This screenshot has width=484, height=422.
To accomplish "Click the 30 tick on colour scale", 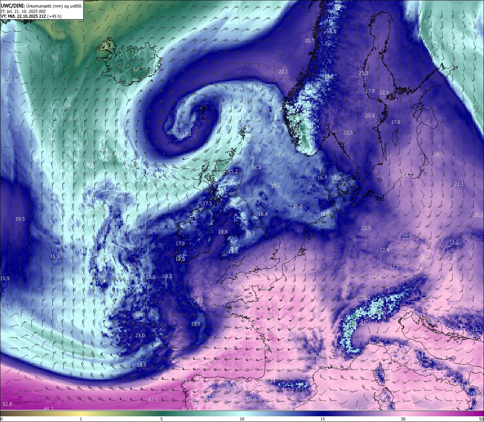I will 403,419.
